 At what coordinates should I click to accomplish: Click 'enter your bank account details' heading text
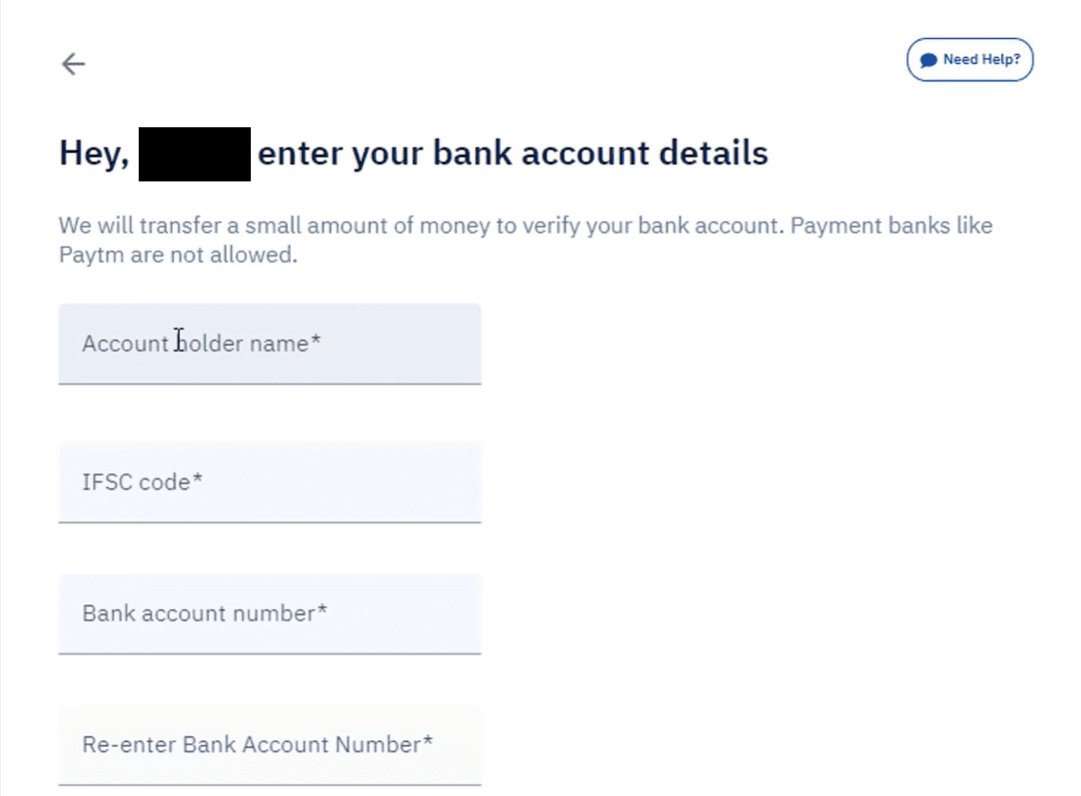[x=513, y=153]
